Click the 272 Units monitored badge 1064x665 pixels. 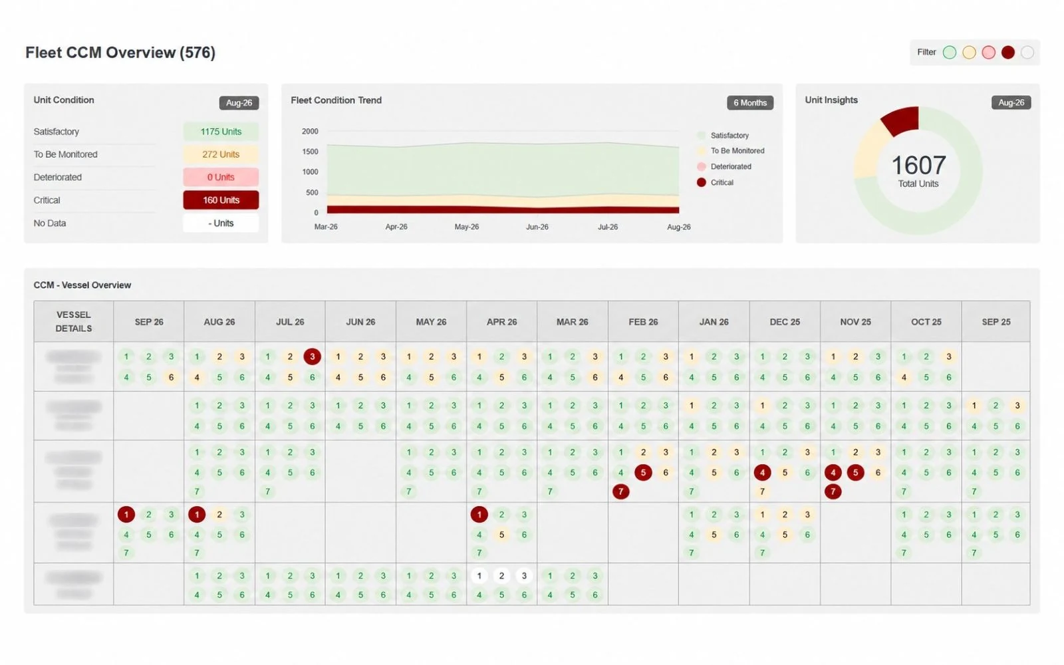pos(221,154)
